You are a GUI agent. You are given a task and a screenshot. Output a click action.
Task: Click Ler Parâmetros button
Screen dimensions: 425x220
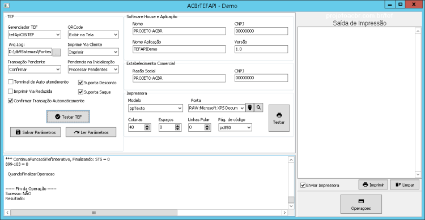point(91,132)
